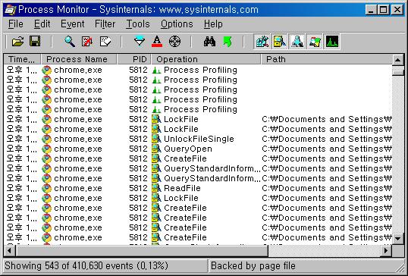Click the Clear display icon
The height and width of the screenshot is (276, 408).
point(105,42)
